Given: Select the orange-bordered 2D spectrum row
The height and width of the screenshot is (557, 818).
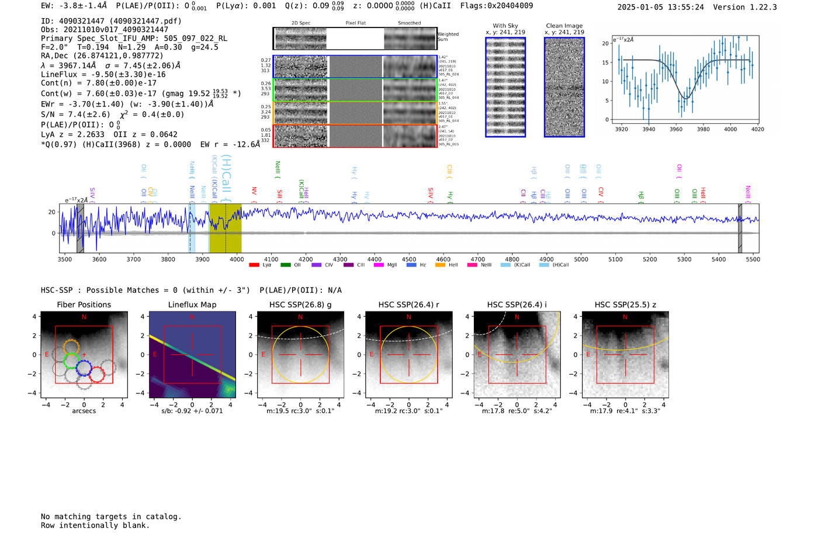Looking at the screenshot, I should click(355, 113).
